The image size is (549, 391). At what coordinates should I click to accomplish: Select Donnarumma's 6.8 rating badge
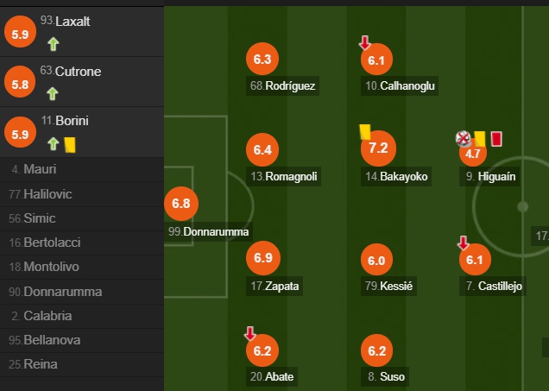point(181,204)
